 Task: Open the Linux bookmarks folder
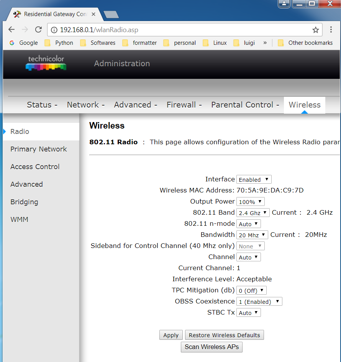[218, 43]
